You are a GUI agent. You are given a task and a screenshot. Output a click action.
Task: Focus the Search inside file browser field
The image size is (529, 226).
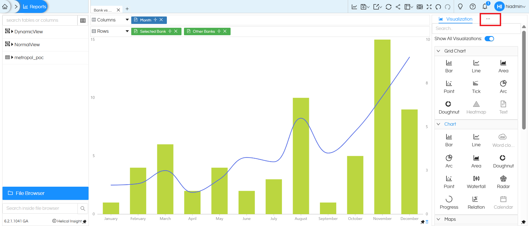(40, 208)
